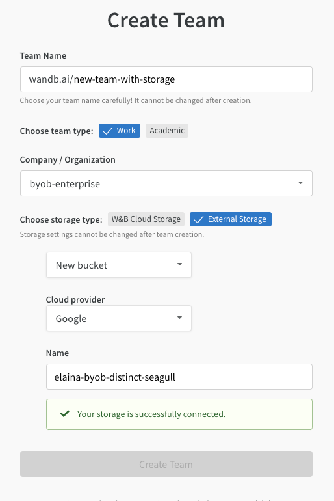Select the Work team type

[x=120, y=131]
